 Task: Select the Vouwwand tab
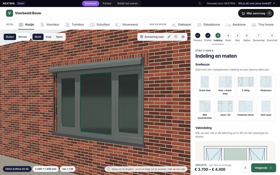(127, 24)
